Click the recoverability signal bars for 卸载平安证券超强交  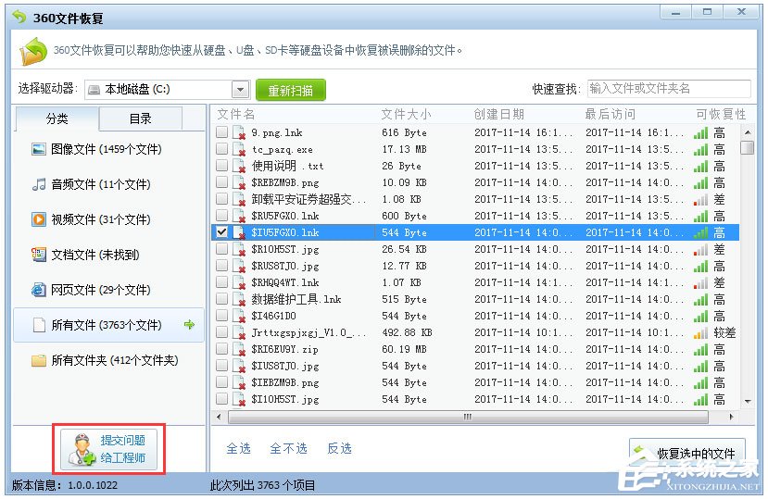tap(701, 200)
